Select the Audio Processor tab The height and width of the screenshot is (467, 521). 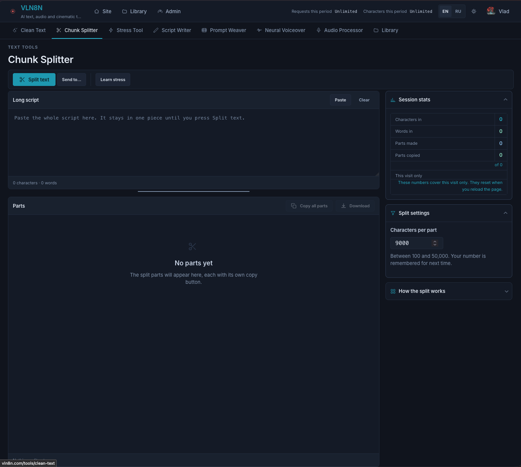tap(339, 30)
